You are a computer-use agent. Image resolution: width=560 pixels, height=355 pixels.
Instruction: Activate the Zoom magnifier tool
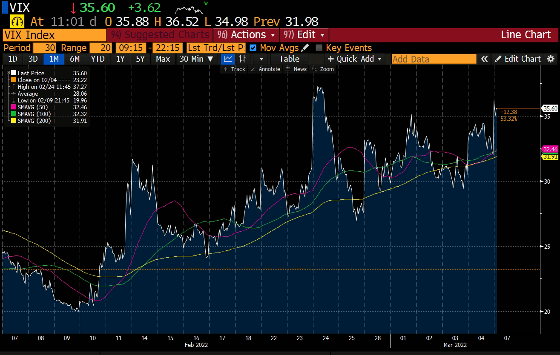click(x=323, y=69)
